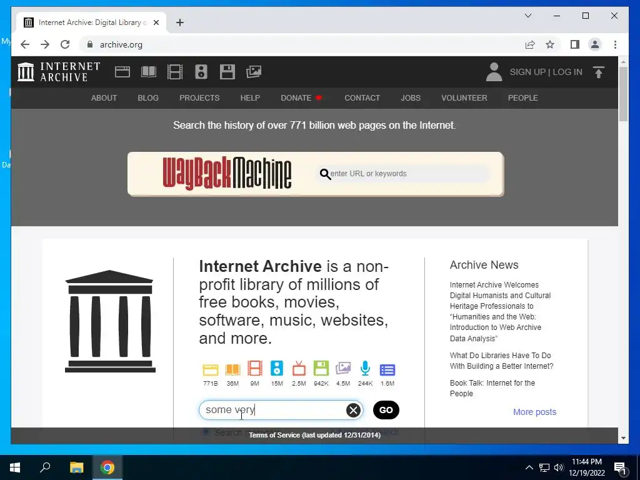This screenshot has height=480, width=640.
Task: Click the TV icon labeled 2.5M
Action: point(299,368)
